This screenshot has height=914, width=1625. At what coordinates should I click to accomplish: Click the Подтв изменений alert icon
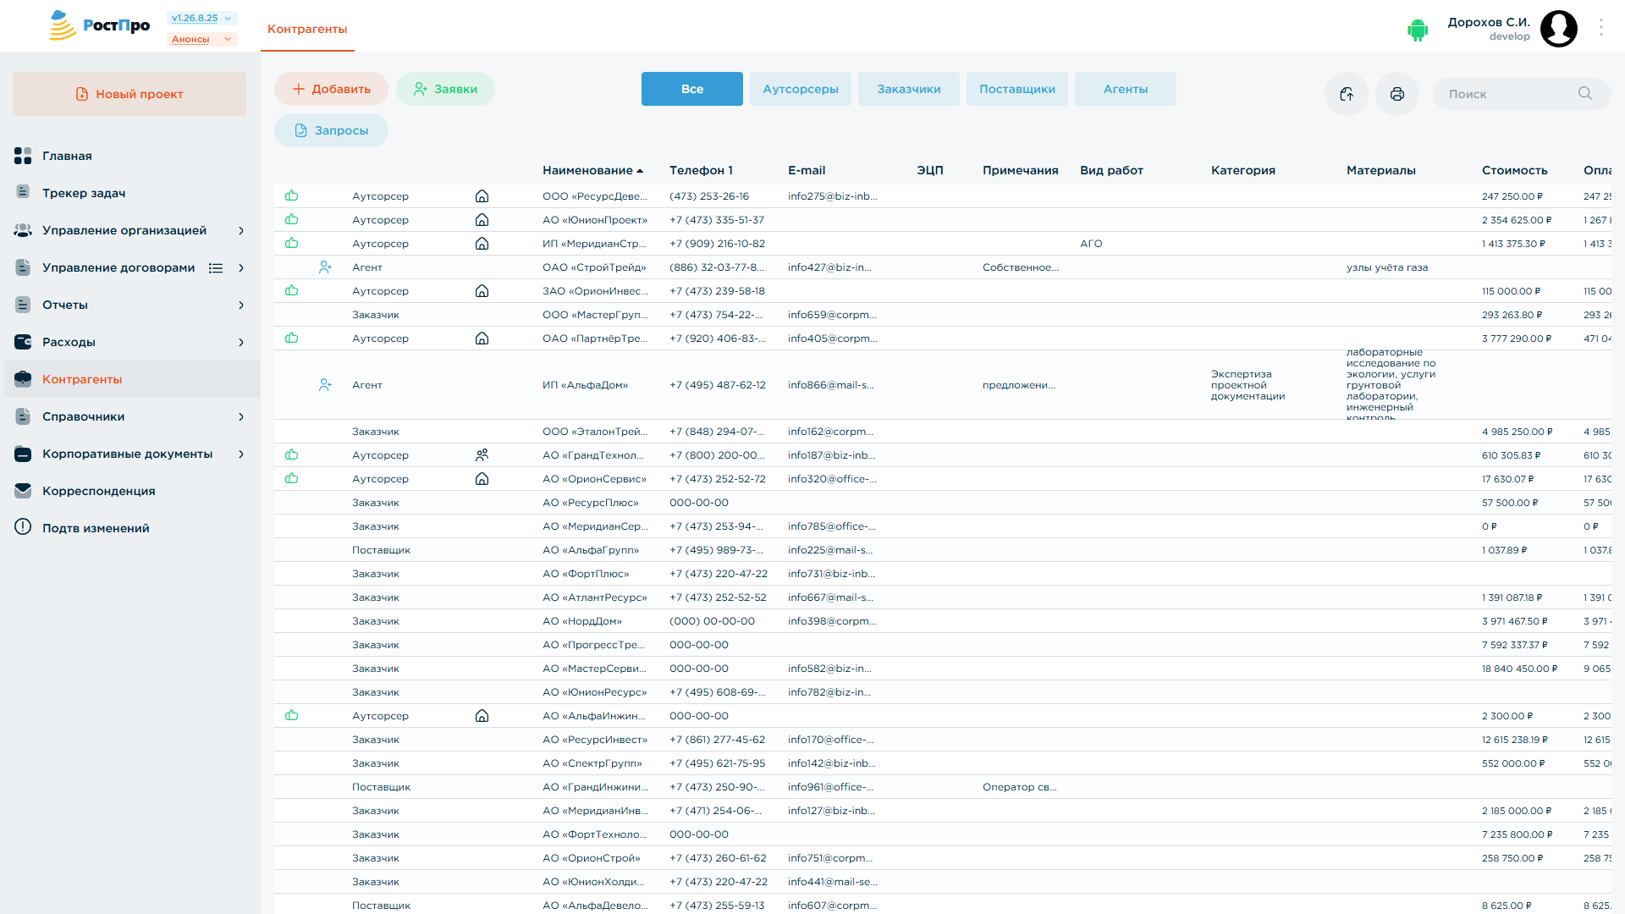point(23,527)
